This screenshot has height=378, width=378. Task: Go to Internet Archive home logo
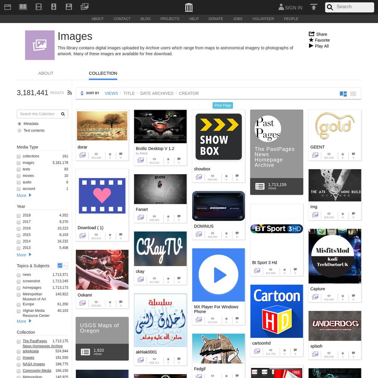click(x=189, y=7)
